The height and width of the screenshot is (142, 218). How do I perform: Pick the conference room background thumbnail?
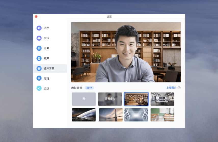[162, 99]
